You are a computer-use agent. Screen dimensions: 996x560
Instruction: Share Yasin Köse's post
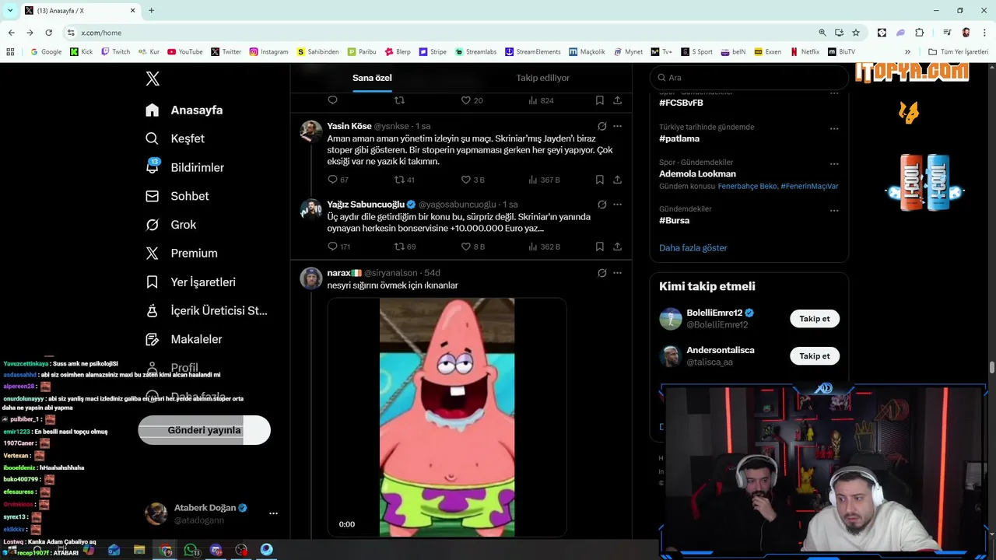coord(617,180)
